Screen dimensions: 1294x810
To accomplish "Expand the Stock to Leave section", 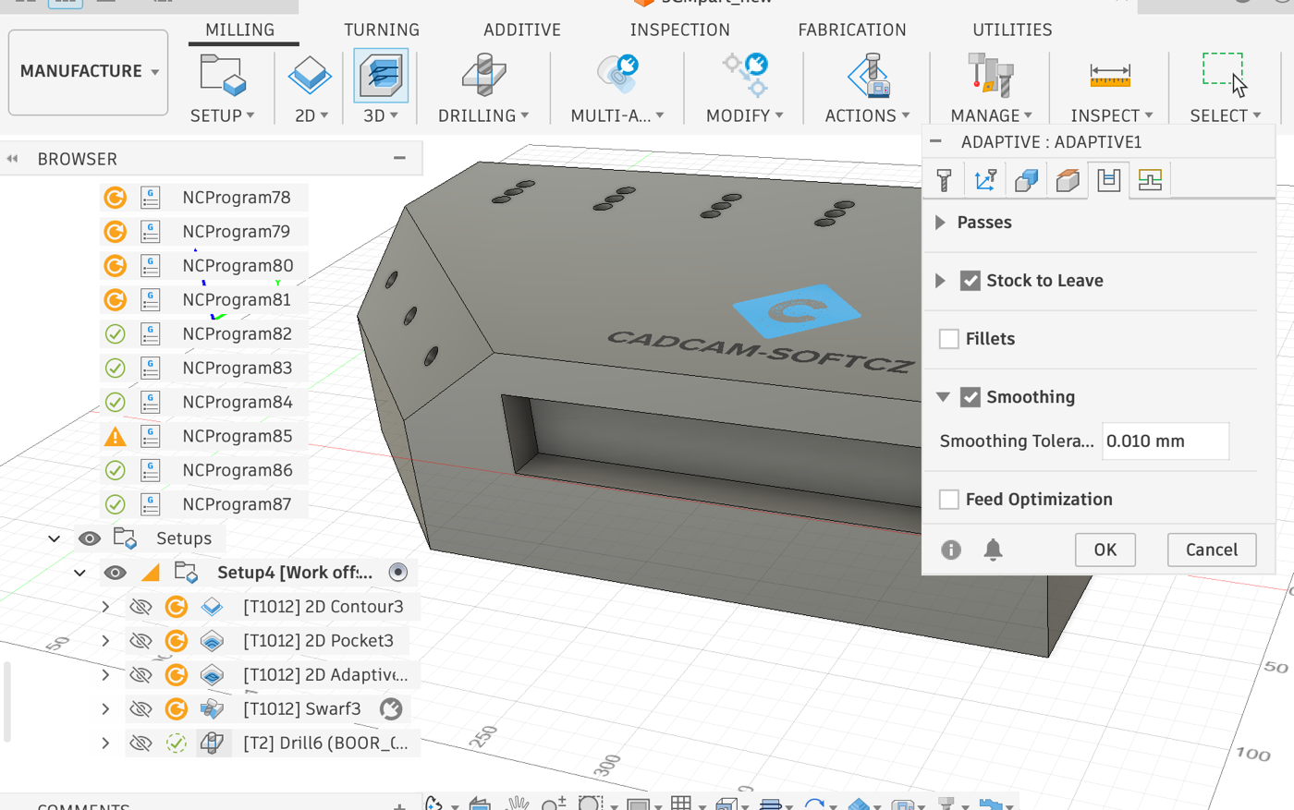I will [940, 281].
